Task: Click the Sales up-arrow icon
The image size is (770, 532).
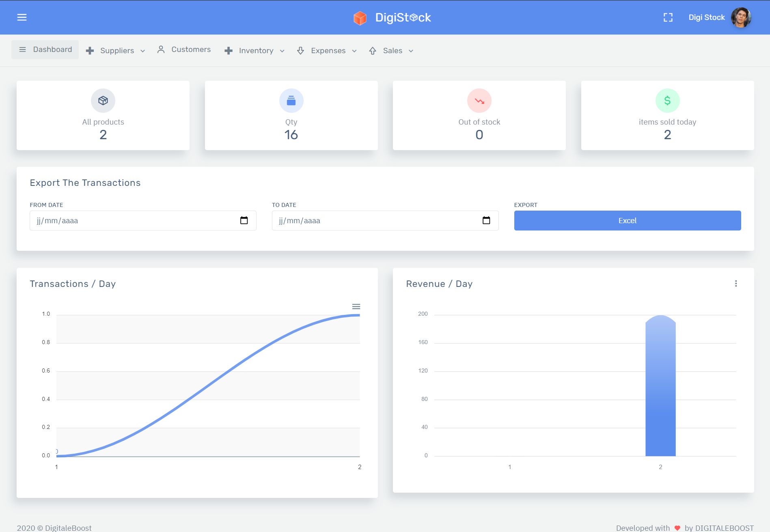Action: point(373,51)
